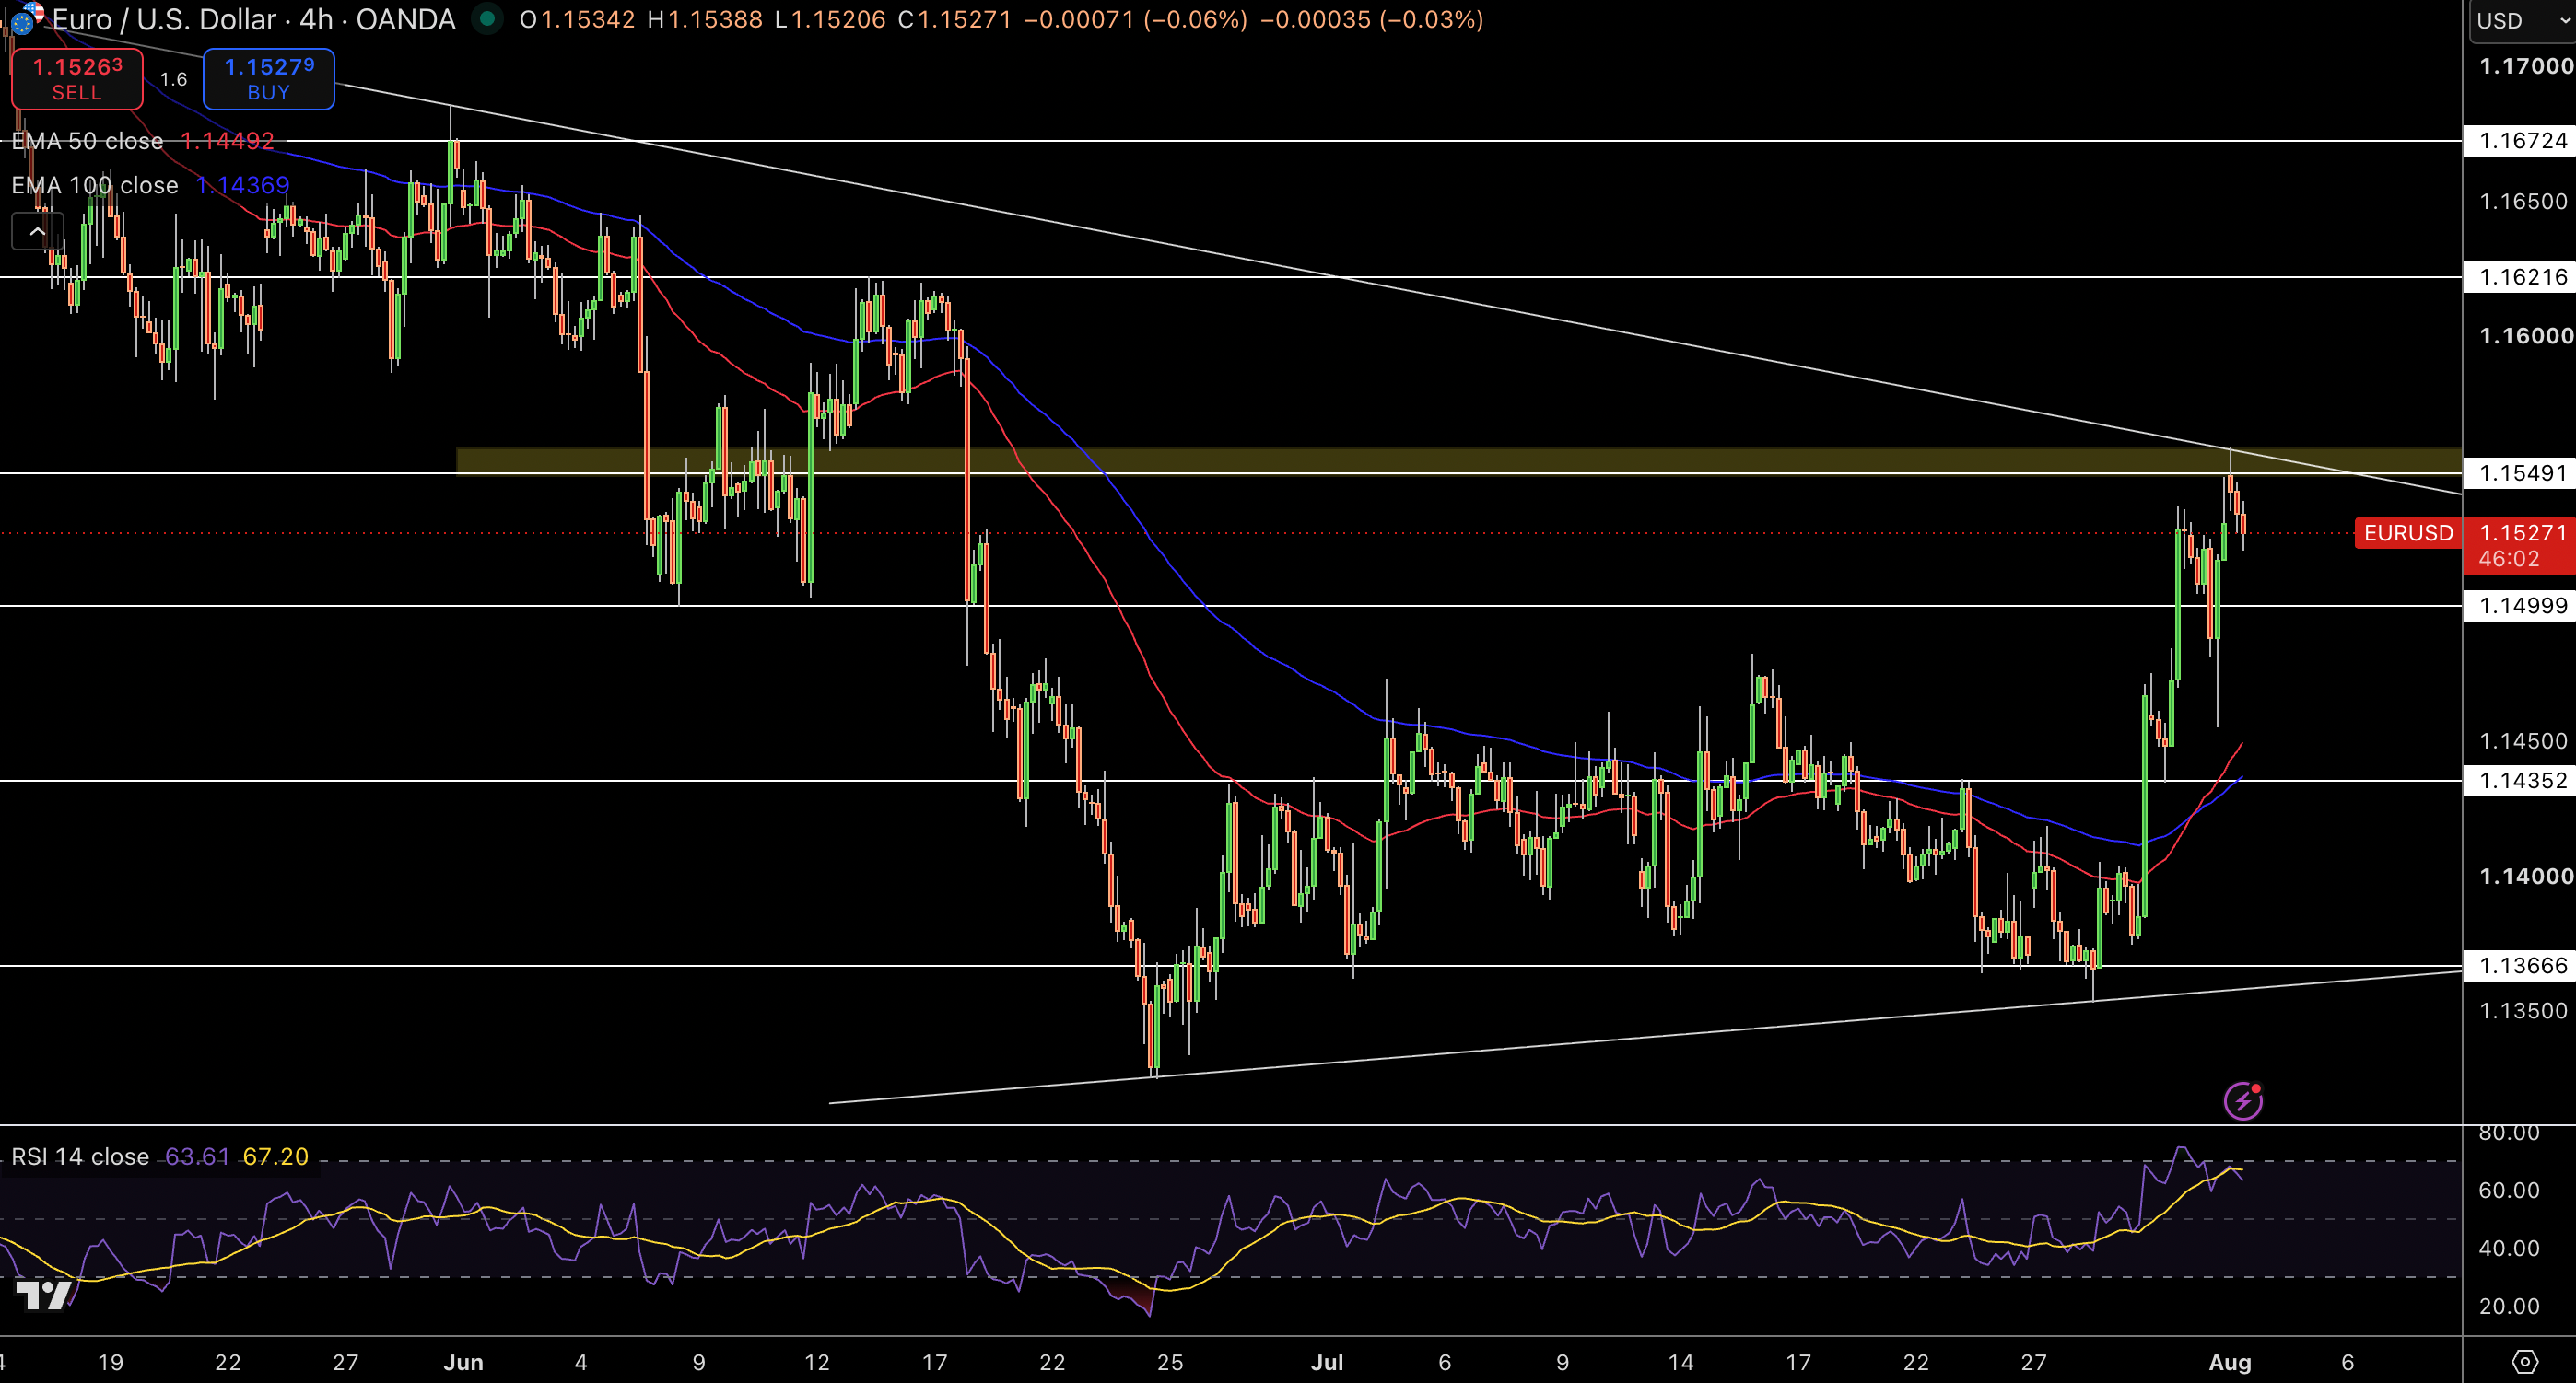
Task: Click the 1.15271 last price label
Action: tap(2522, 532)
